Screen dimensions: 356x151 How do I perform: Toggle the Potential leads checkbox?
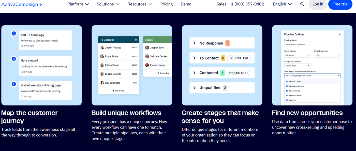pyautogui.click(x=287, y=96)
